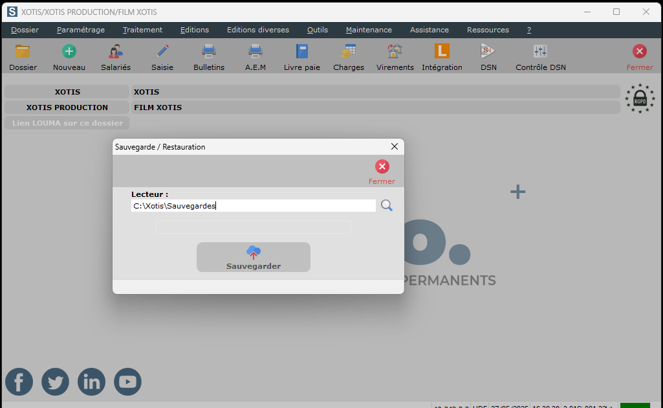Open the Outils menu

click(x=318, y=30)
